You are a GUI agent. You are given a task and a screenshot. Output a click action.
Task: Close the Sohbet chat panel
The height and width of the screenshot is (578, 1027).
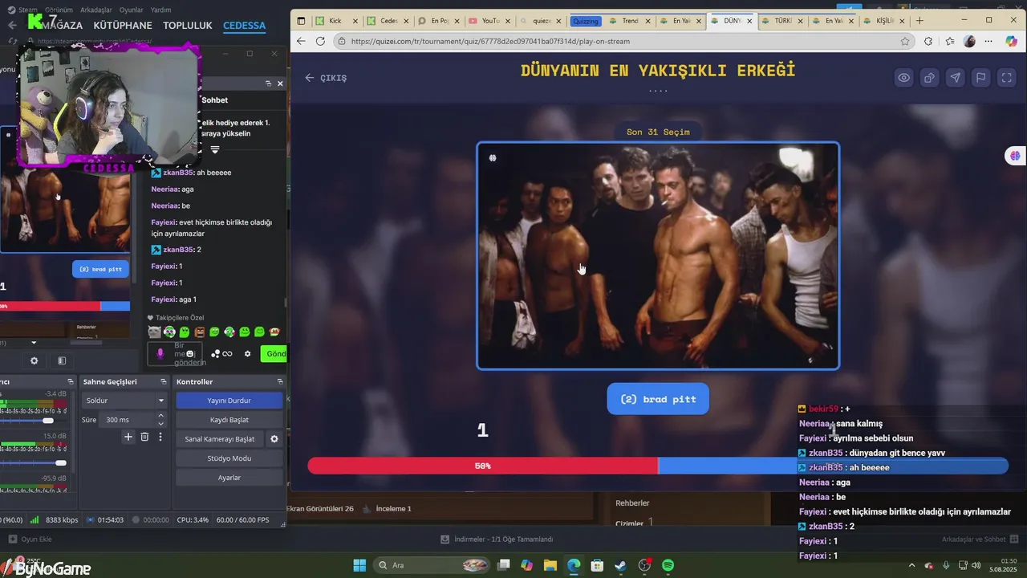tap(280, 83)
